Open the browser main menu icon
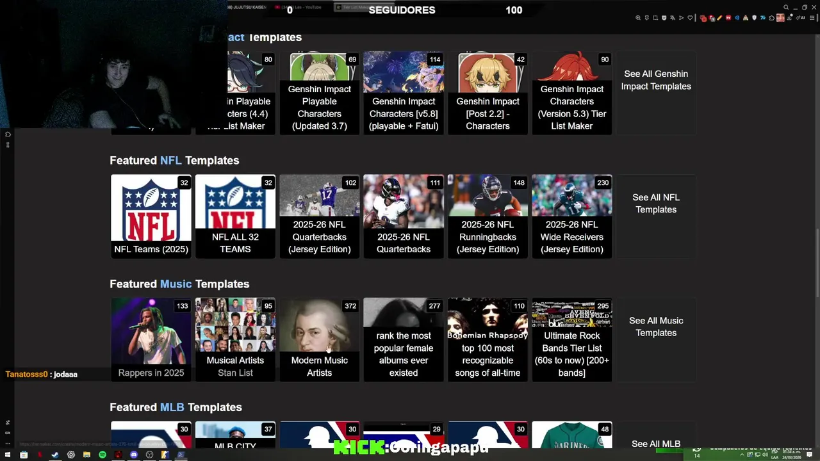Screen dimensions: 820x461 click(812, 18)
